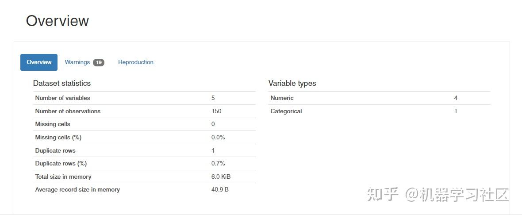Screen dimensions: 522x215
Task: Select the blue Overview tab
Action: click(x=39, y=62)
